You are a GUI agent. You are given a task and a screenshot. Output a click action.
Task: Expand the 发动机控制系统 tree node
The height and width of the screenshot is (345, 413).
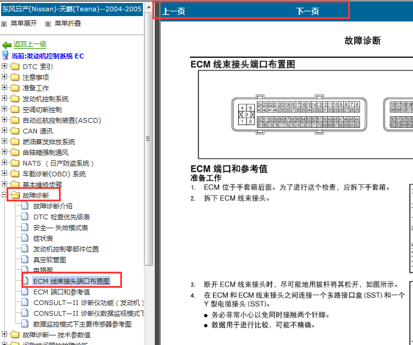click(x=4, y=98)
